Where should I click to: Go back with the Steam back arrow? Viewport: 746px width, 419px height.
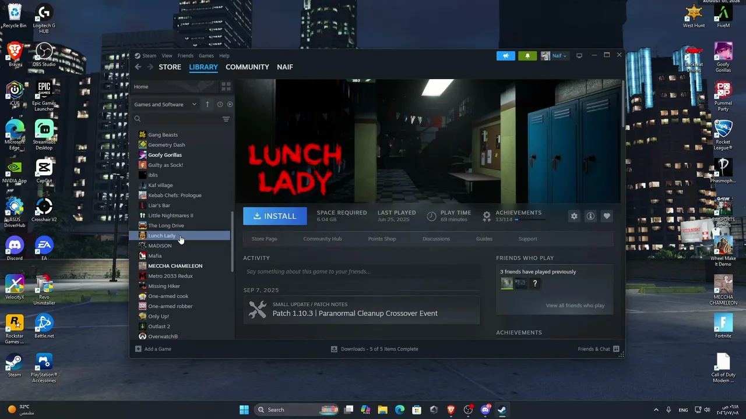click(138, 67)
